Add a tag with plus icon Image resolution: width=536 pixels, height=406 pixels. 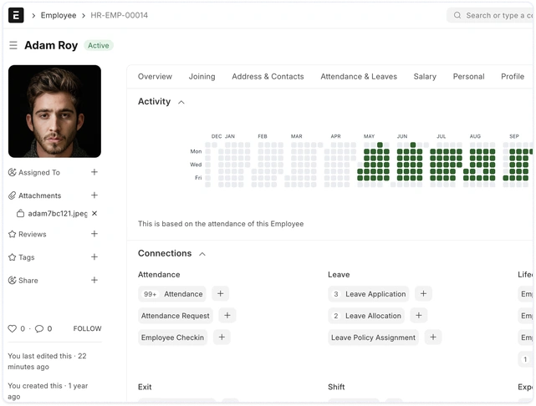click(x=94, y=257)
